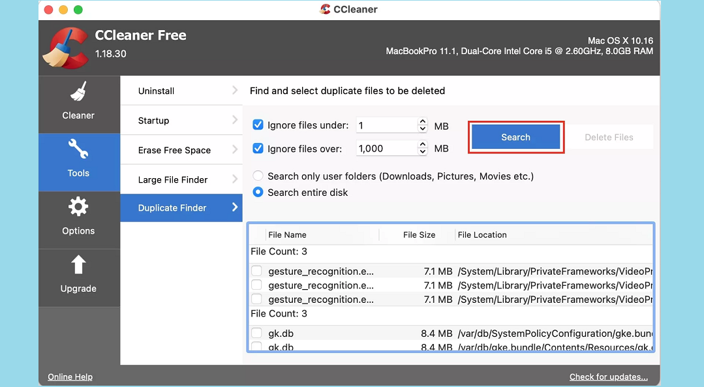Click the gk.db 8.4 MB file size

coord(436,333)
